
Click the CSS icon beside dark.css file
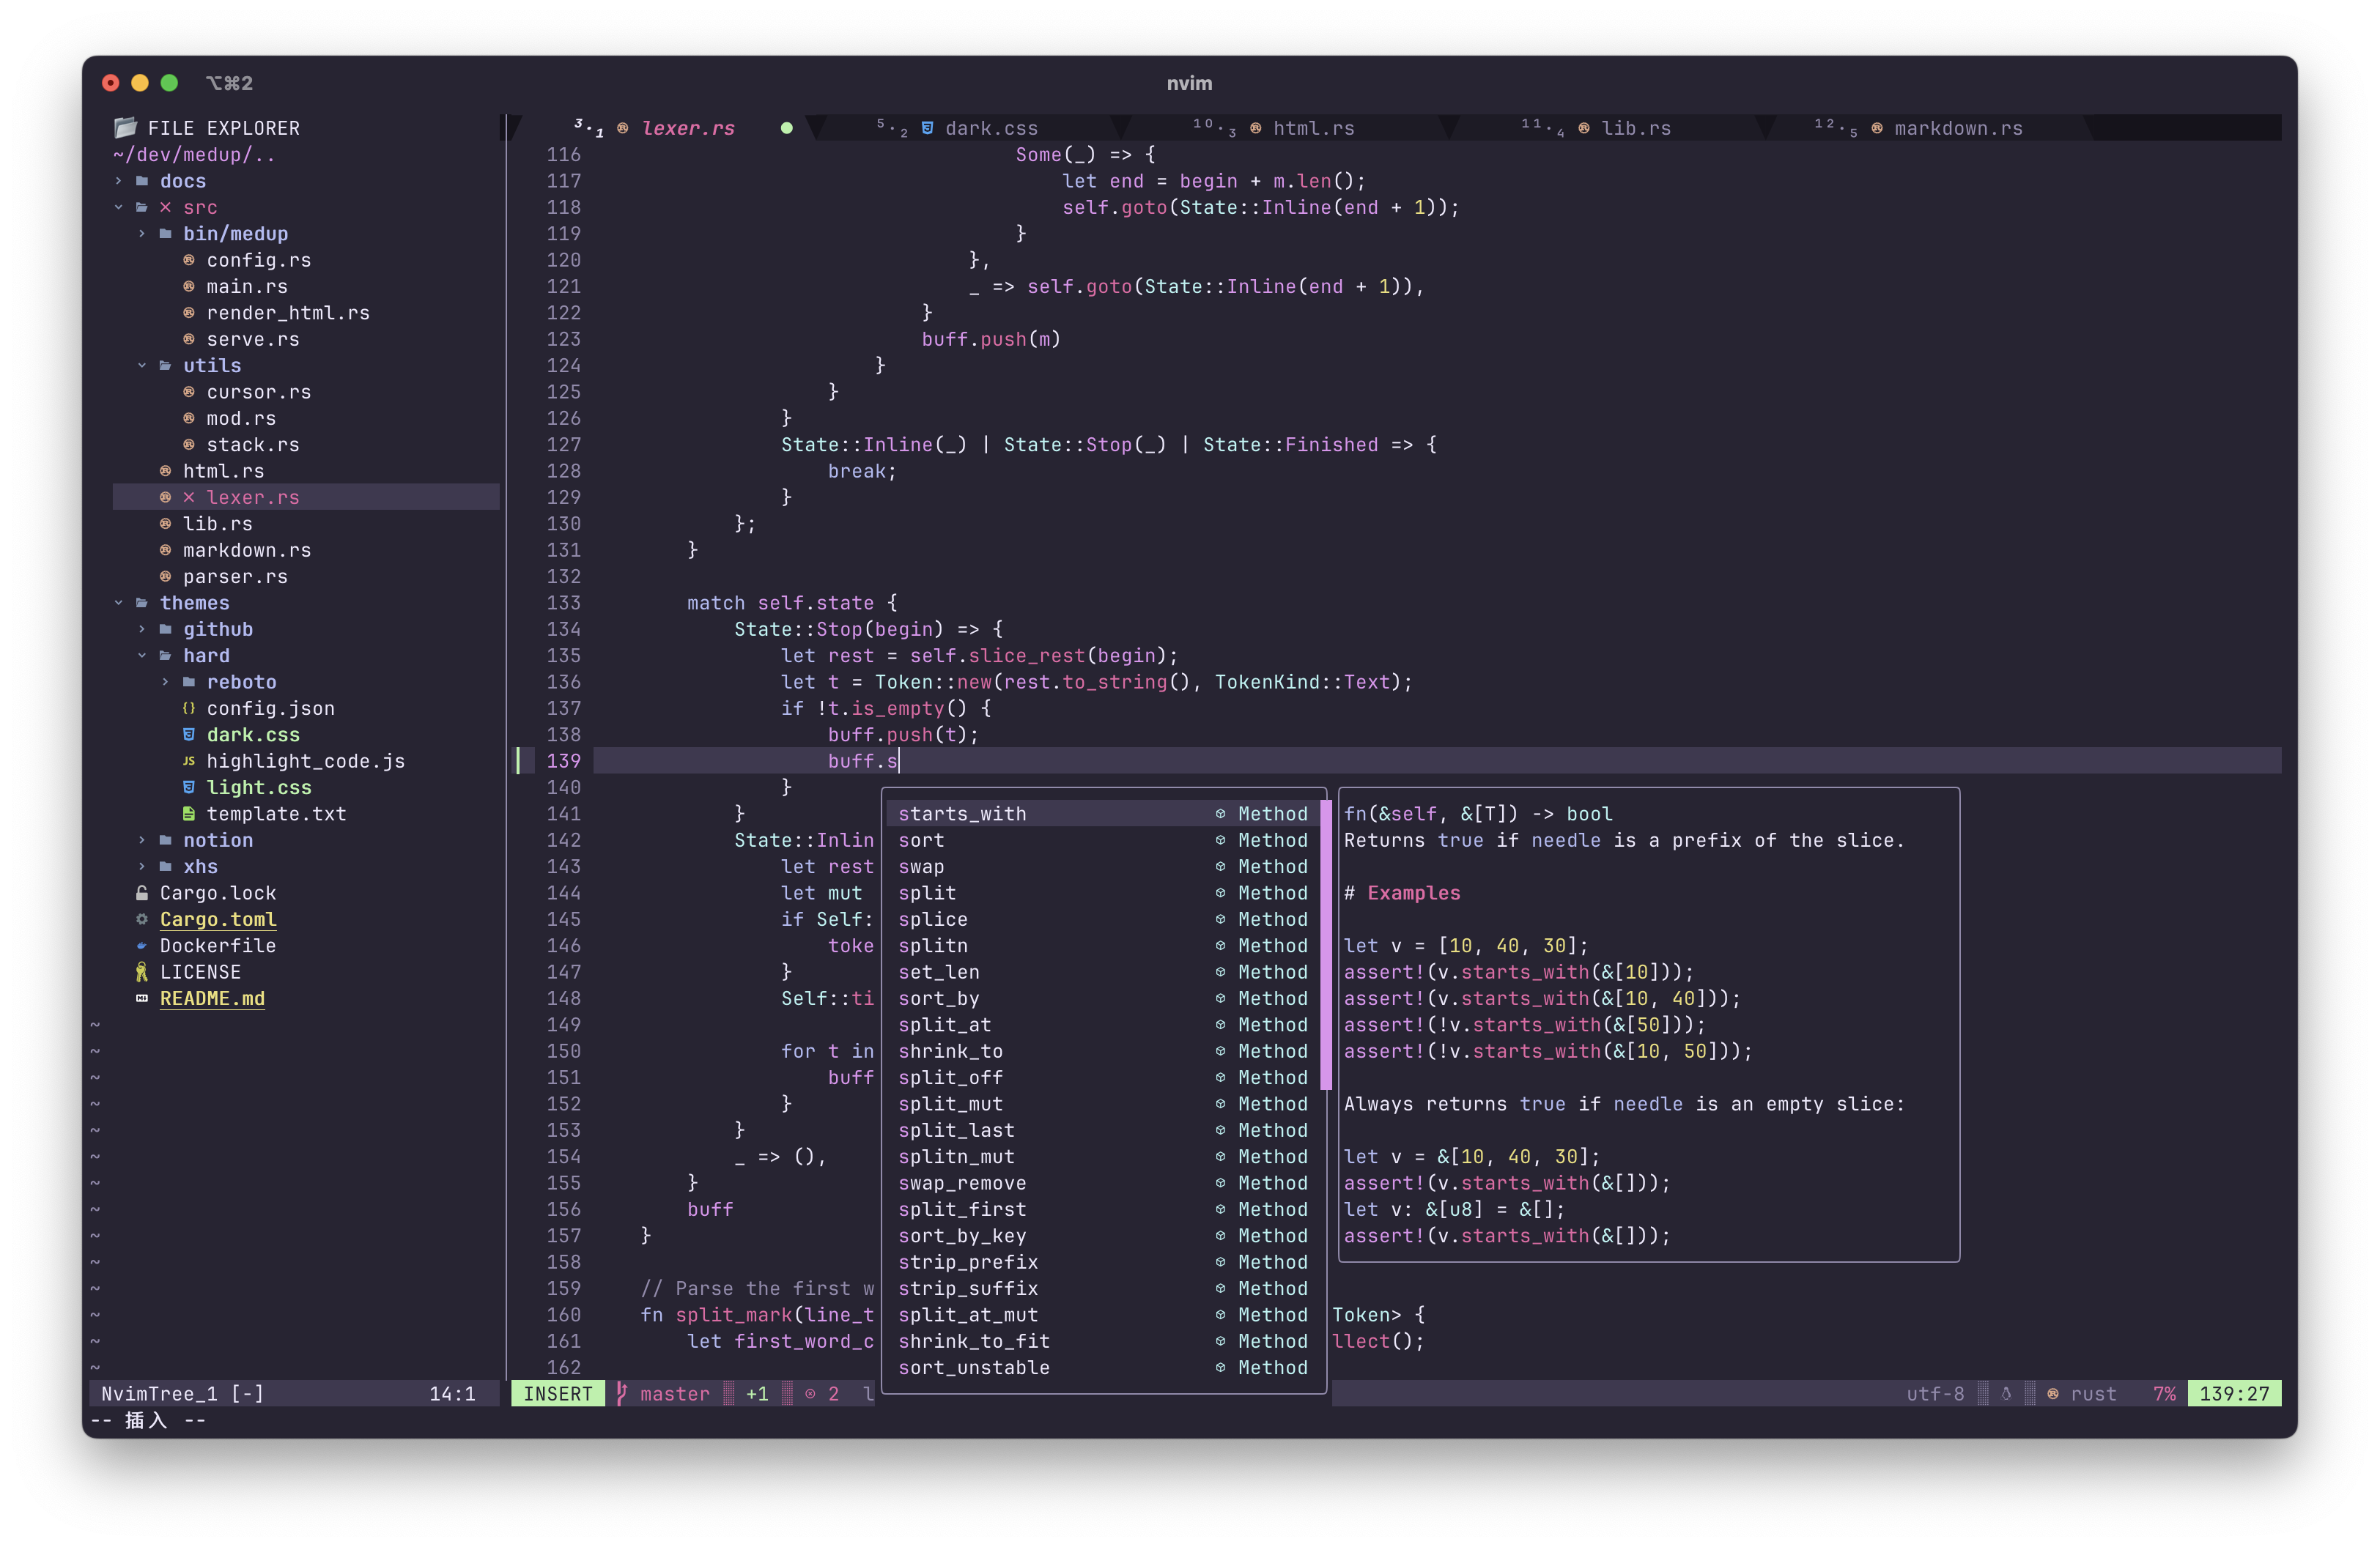click(x=189, y=735)
